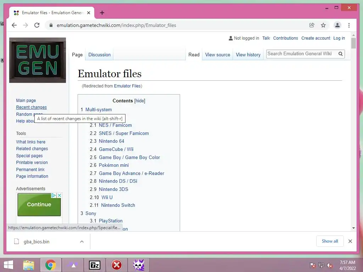Select the Page tab

[x=77, y=55]
